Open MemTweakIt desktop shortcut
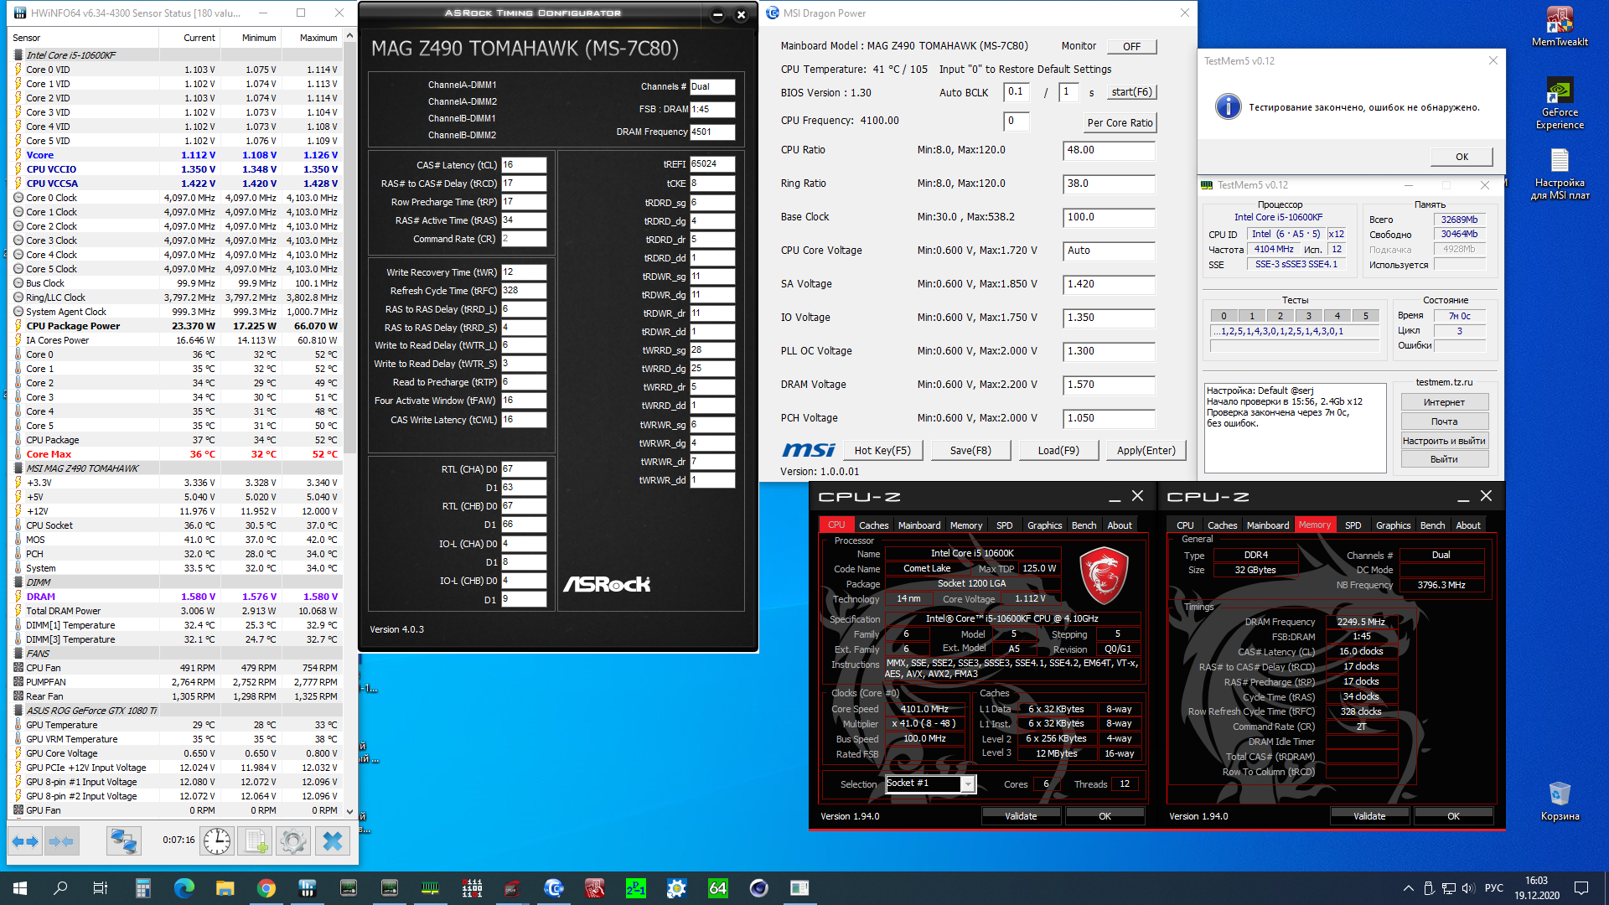This screenshot has width=1609, height=905. (1559, 25)
